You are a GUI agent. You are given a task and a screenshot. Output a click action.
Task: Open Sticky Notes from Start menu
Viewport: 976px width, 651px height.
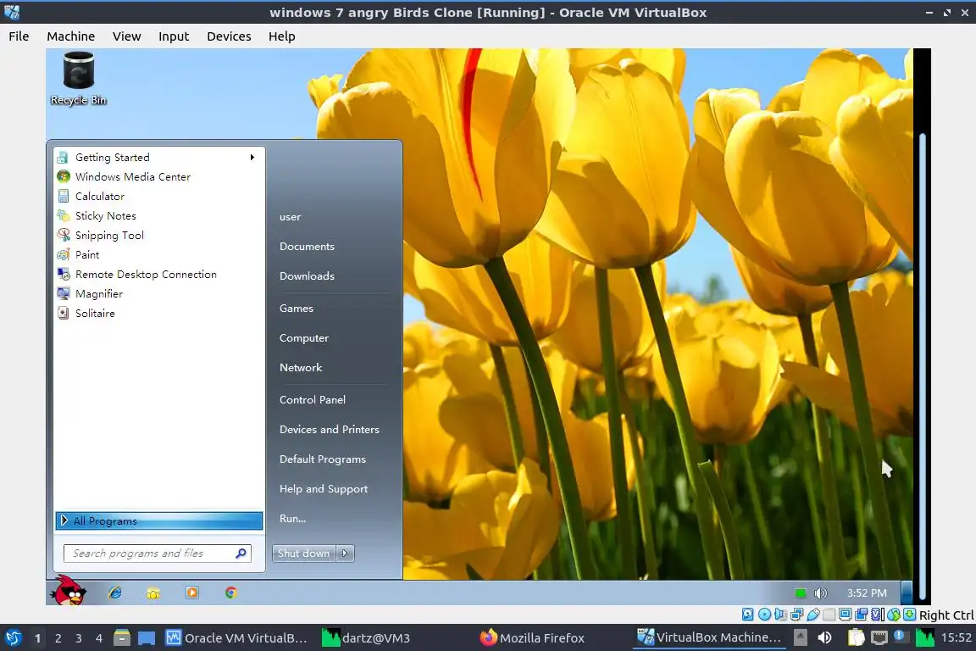[x=159, y=215]
